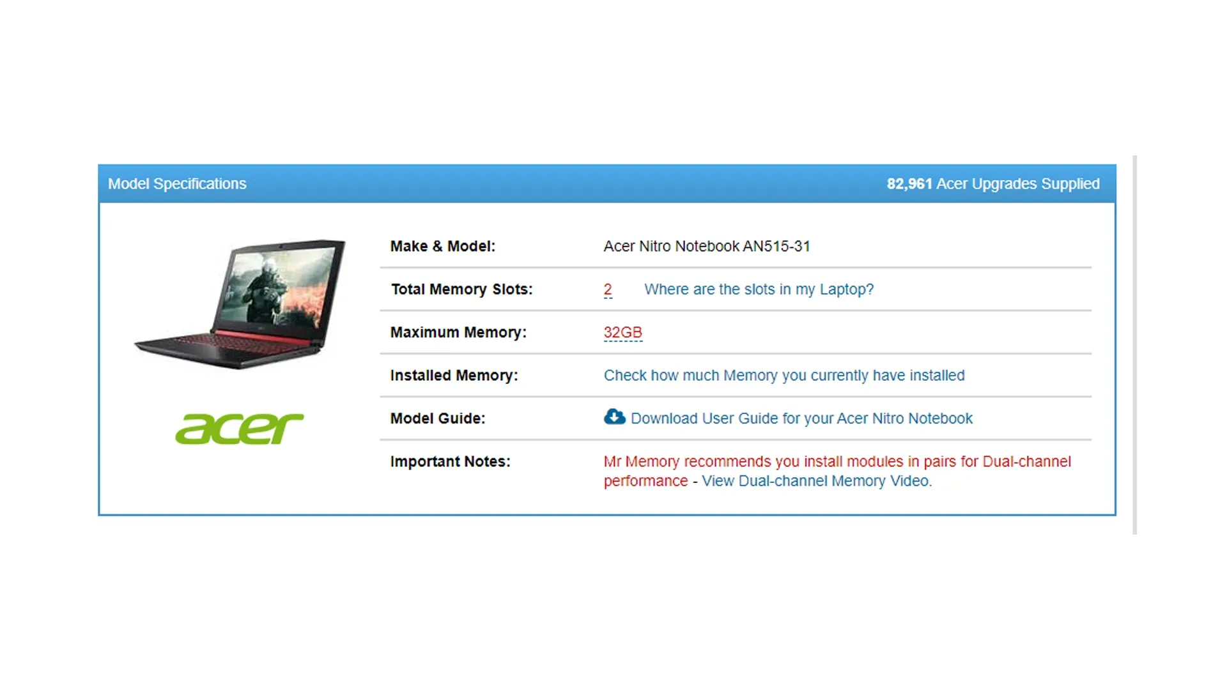Click the 82,961 Acer Upgrades Supplied counter

(x=992, y=183)
